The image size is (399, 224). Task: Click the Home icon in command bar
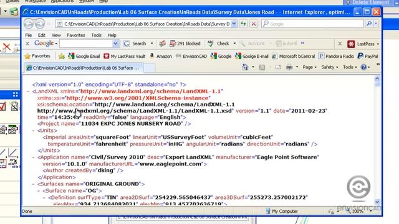245,67
